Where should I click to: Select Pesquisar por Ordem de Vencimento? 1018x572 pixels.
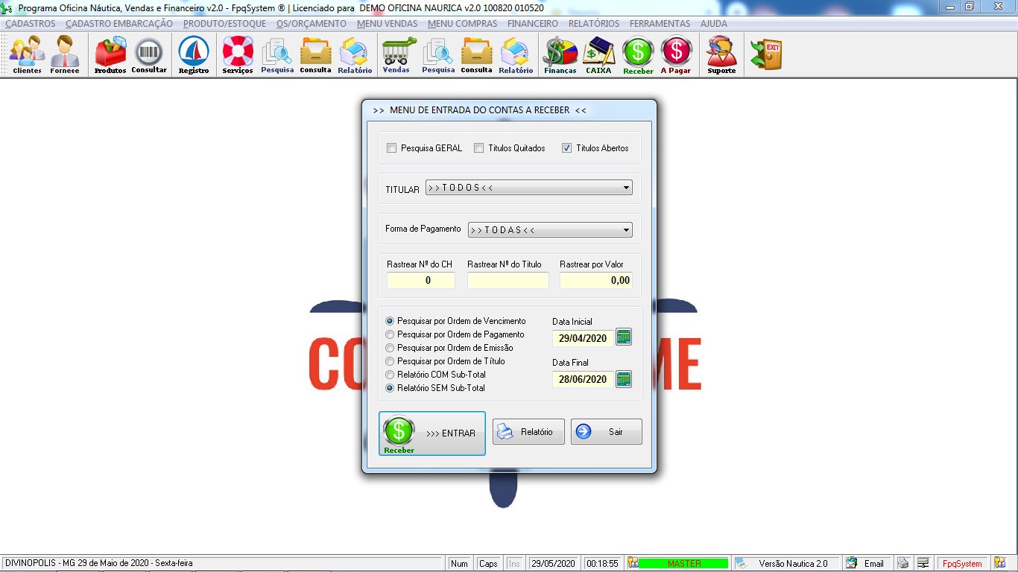coord(455,321)
